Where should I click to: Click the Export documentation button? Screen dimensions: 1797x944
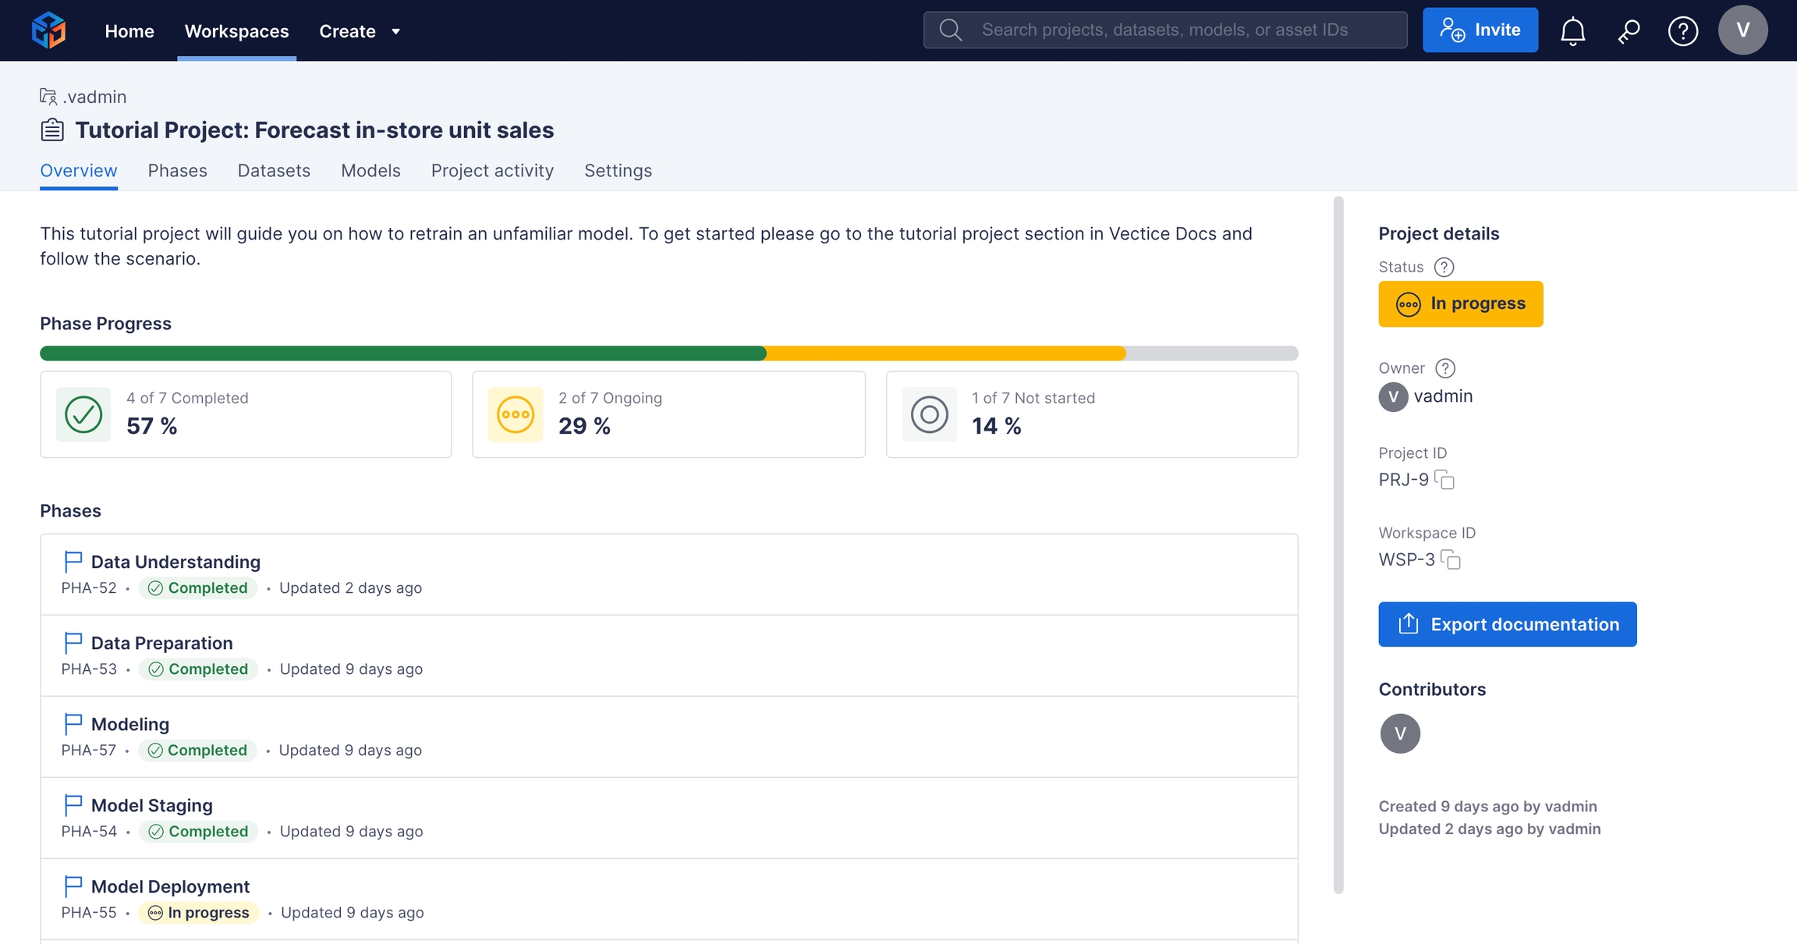pos(1507,624)
